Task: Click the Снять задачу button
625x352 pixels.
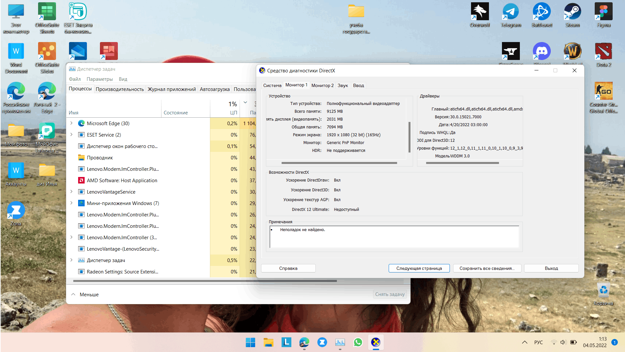Action: 390,294
